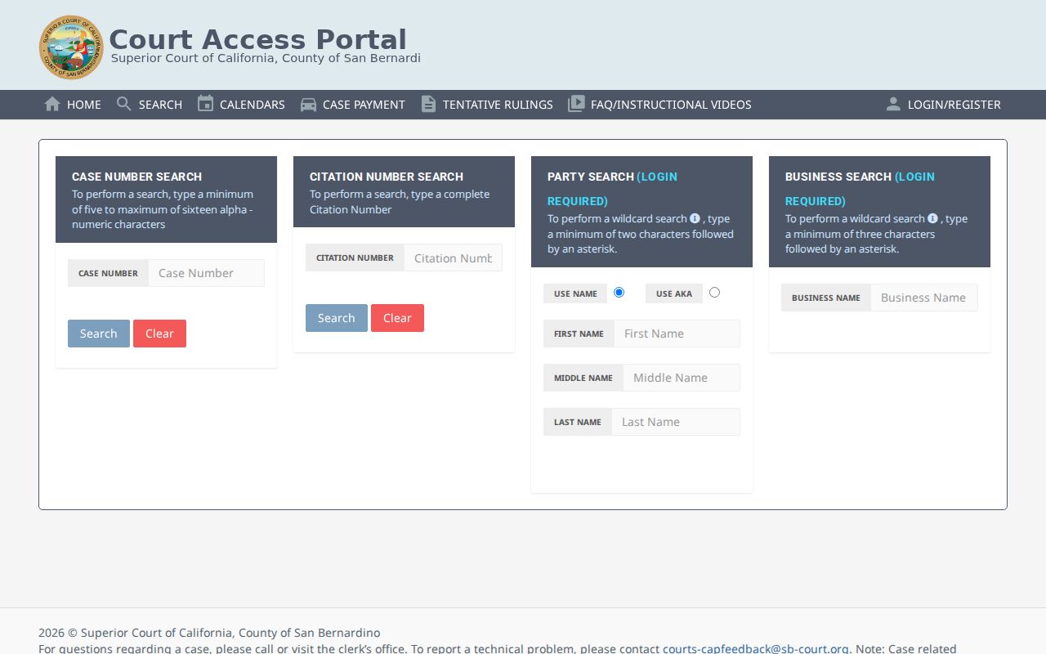Image resolution: width=1046 pixels, height=654 pixels.
Task: Open the HOME menu item
Action: coord(73,105)
